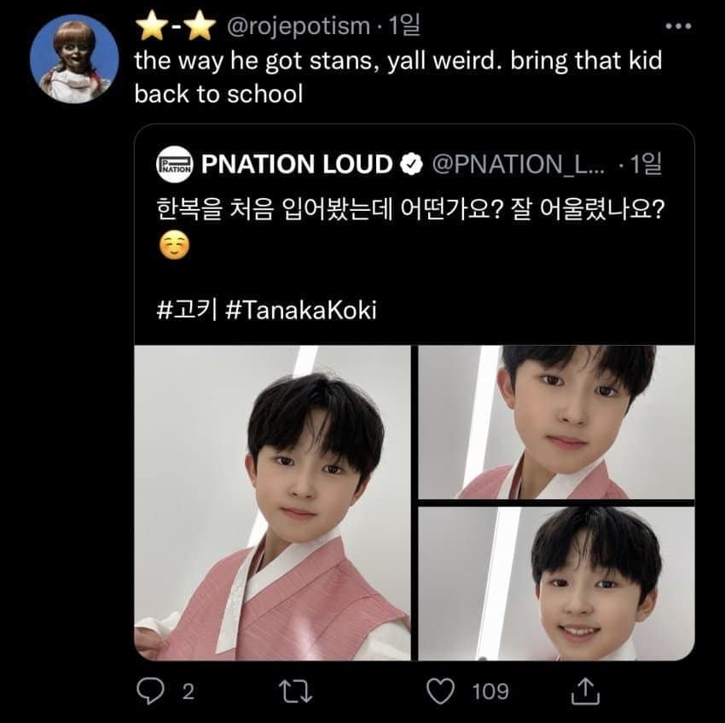725x723 pixels.
Task: Click the retweet icon
Action: pyautogui.click(x=298, y=691)
